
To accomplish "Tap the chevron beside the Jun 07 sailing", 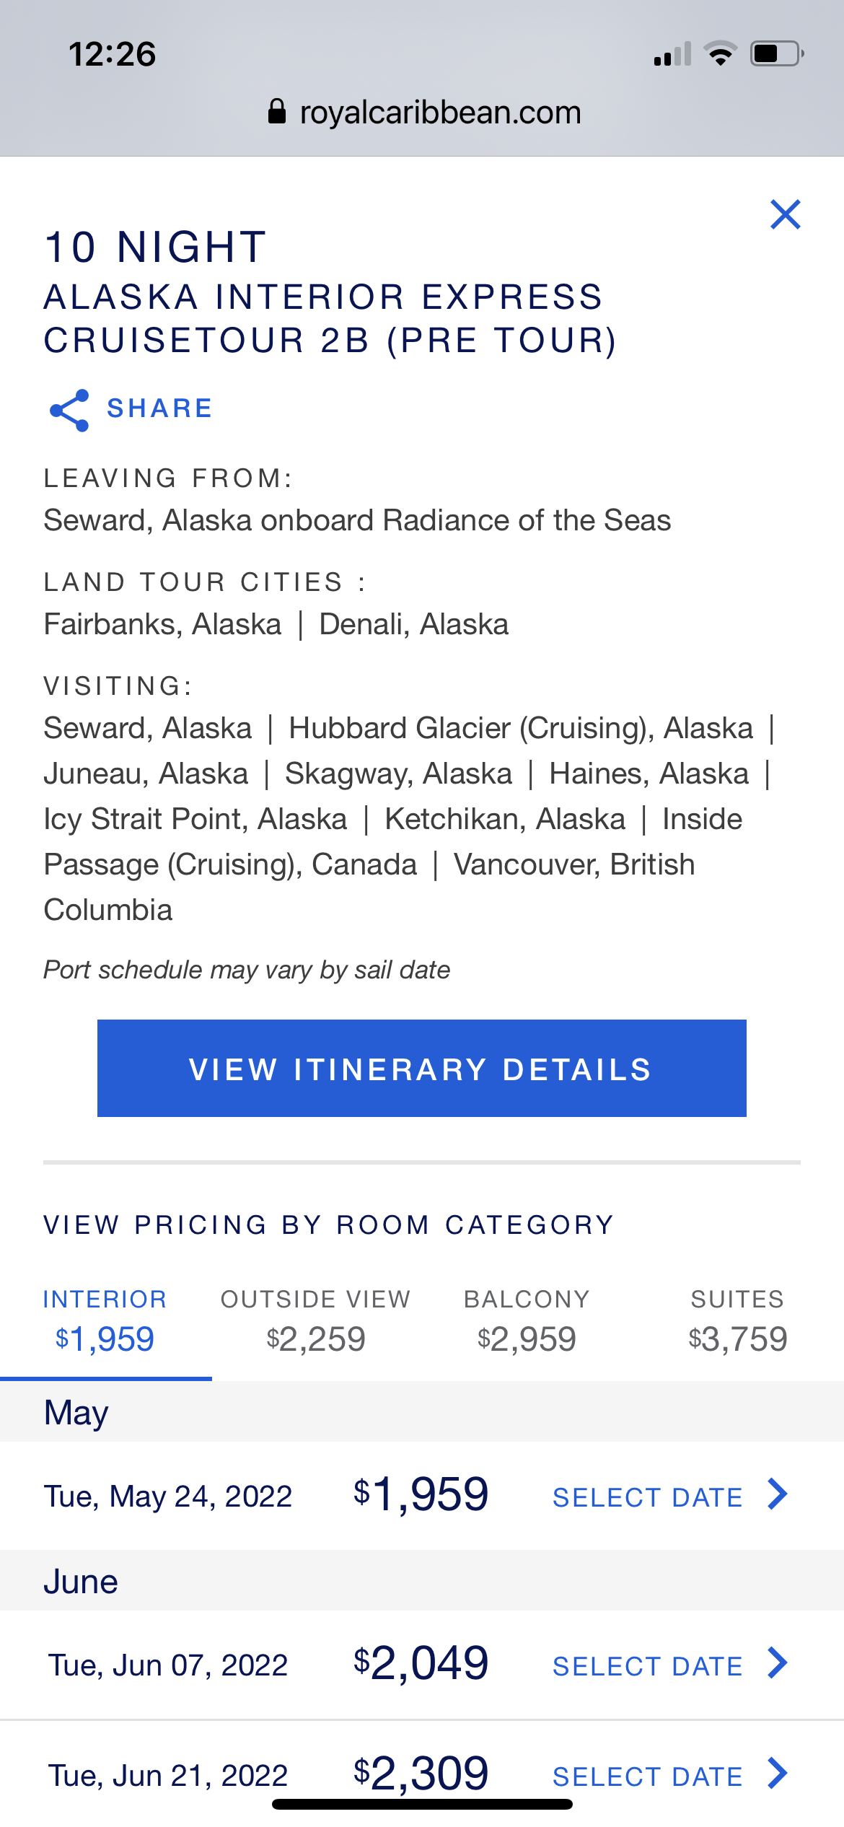I will [x=778, y=1663].
